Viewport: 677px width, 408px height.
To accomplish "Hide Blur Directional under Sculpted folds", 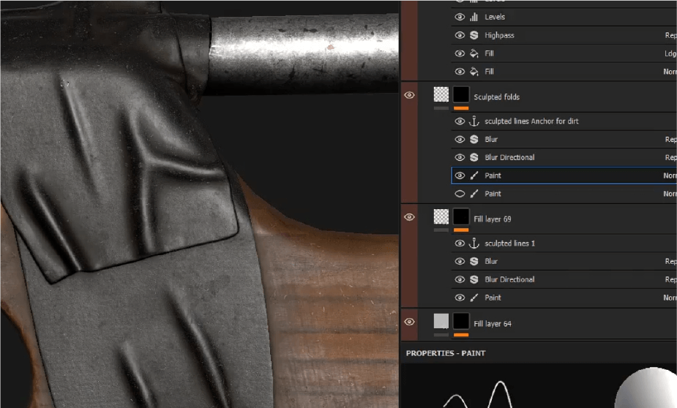I will click(460, 157).
